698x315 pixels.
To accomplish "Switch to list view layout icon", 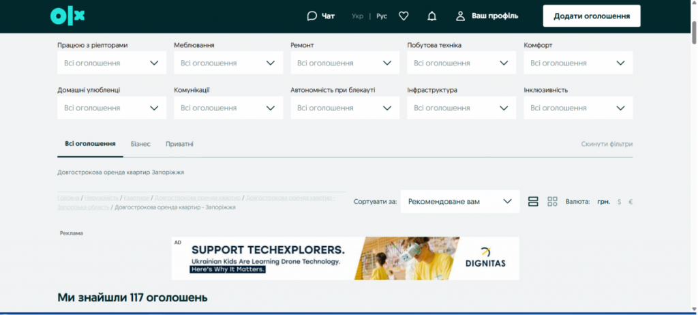I will click(533, 201).
